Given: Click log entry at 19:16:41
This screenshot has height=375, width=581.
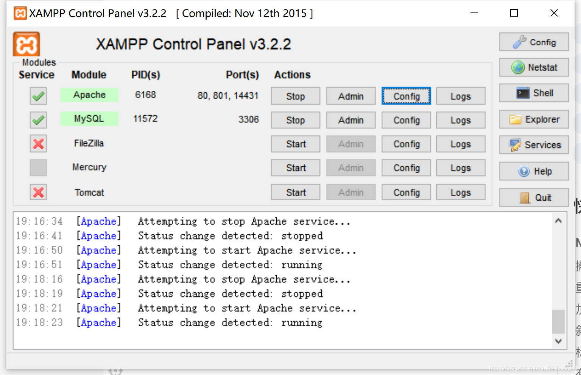Looking at the screenshot, I should 170,236.
